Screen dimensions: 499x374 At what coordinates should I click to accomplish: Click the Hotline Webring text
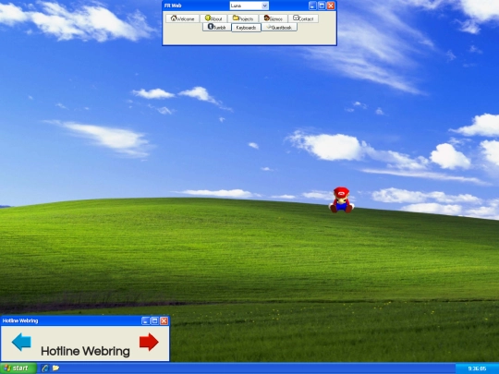click(85, 351)
